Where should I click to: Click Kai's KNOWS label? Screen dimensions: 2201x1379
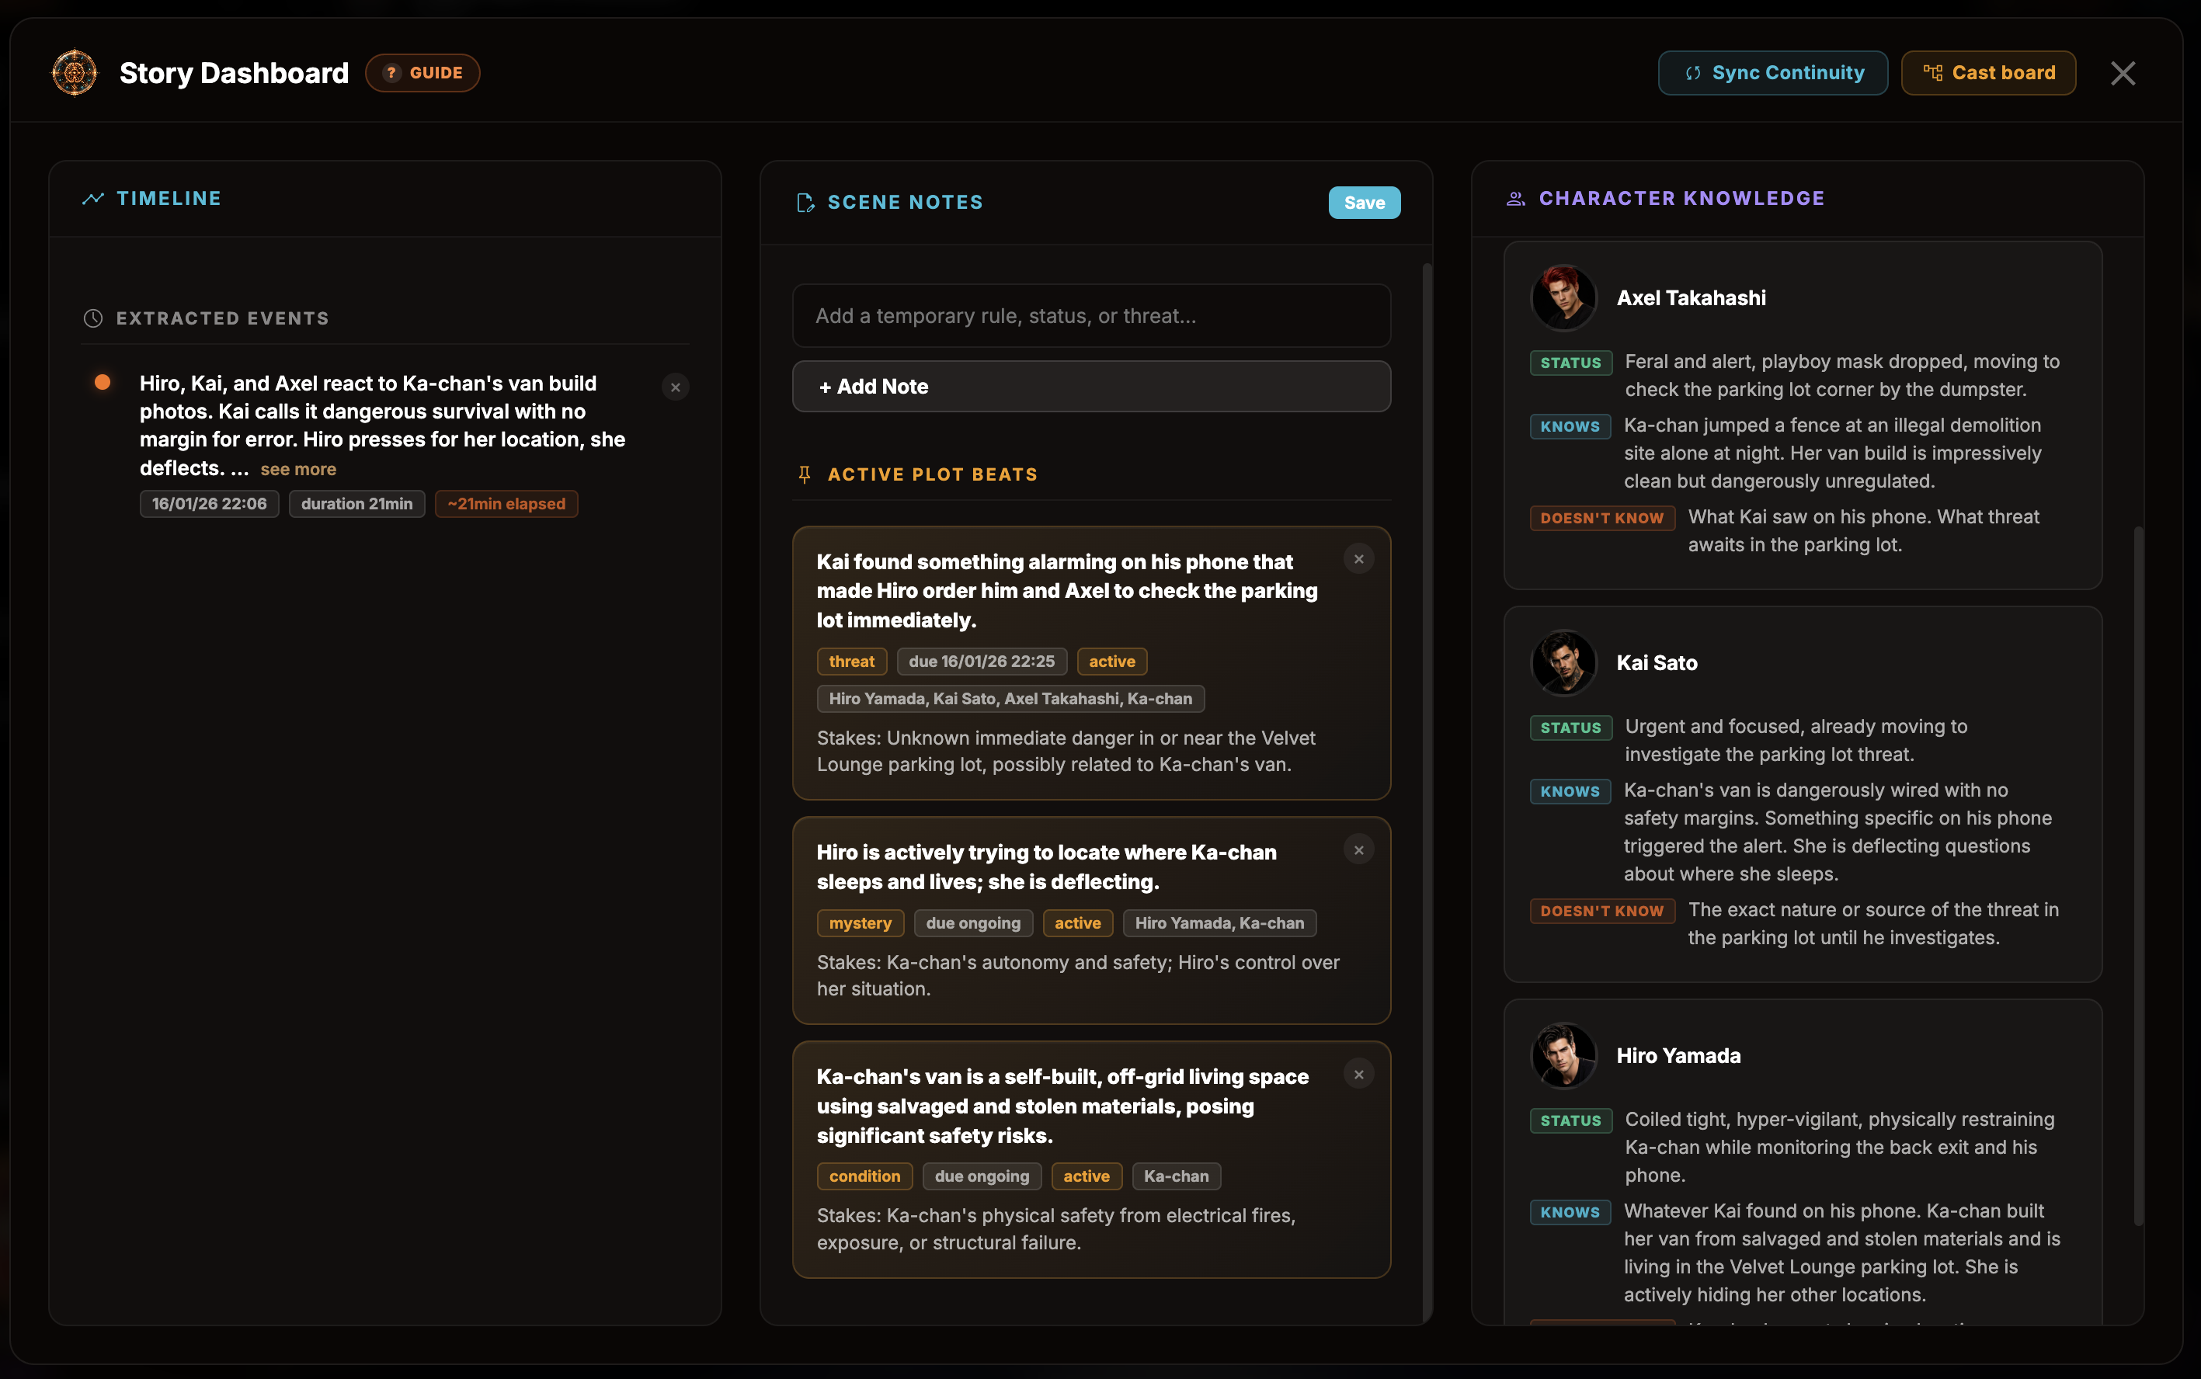(x=1570, y=792)
